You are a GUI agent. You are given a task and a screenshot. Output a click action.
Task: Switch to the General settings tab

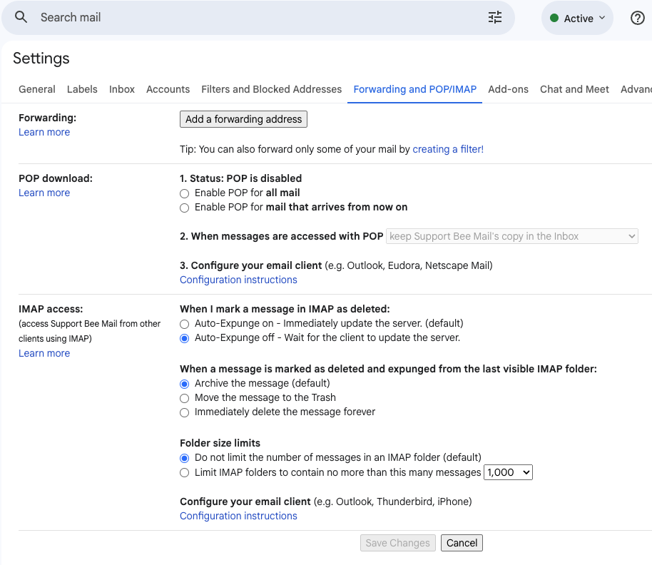click(36, 89)
